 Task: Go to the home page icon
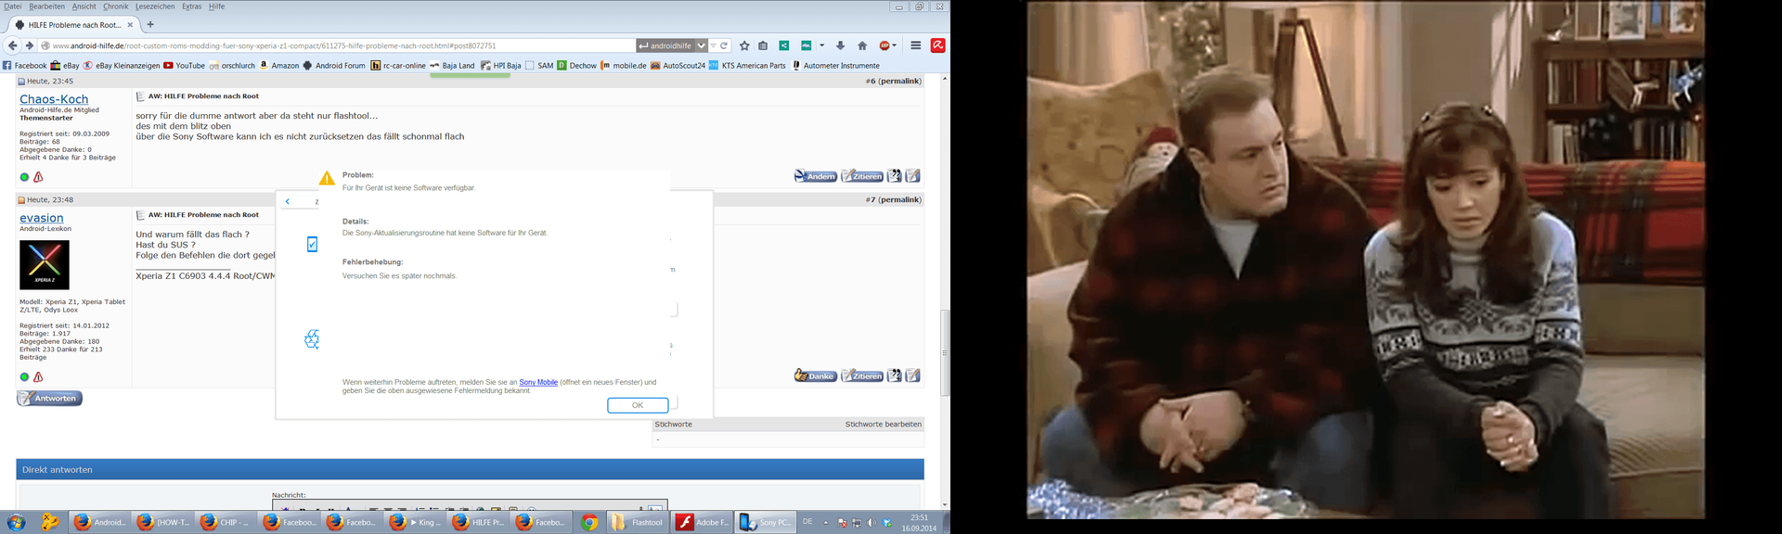[x=862, y=45]
